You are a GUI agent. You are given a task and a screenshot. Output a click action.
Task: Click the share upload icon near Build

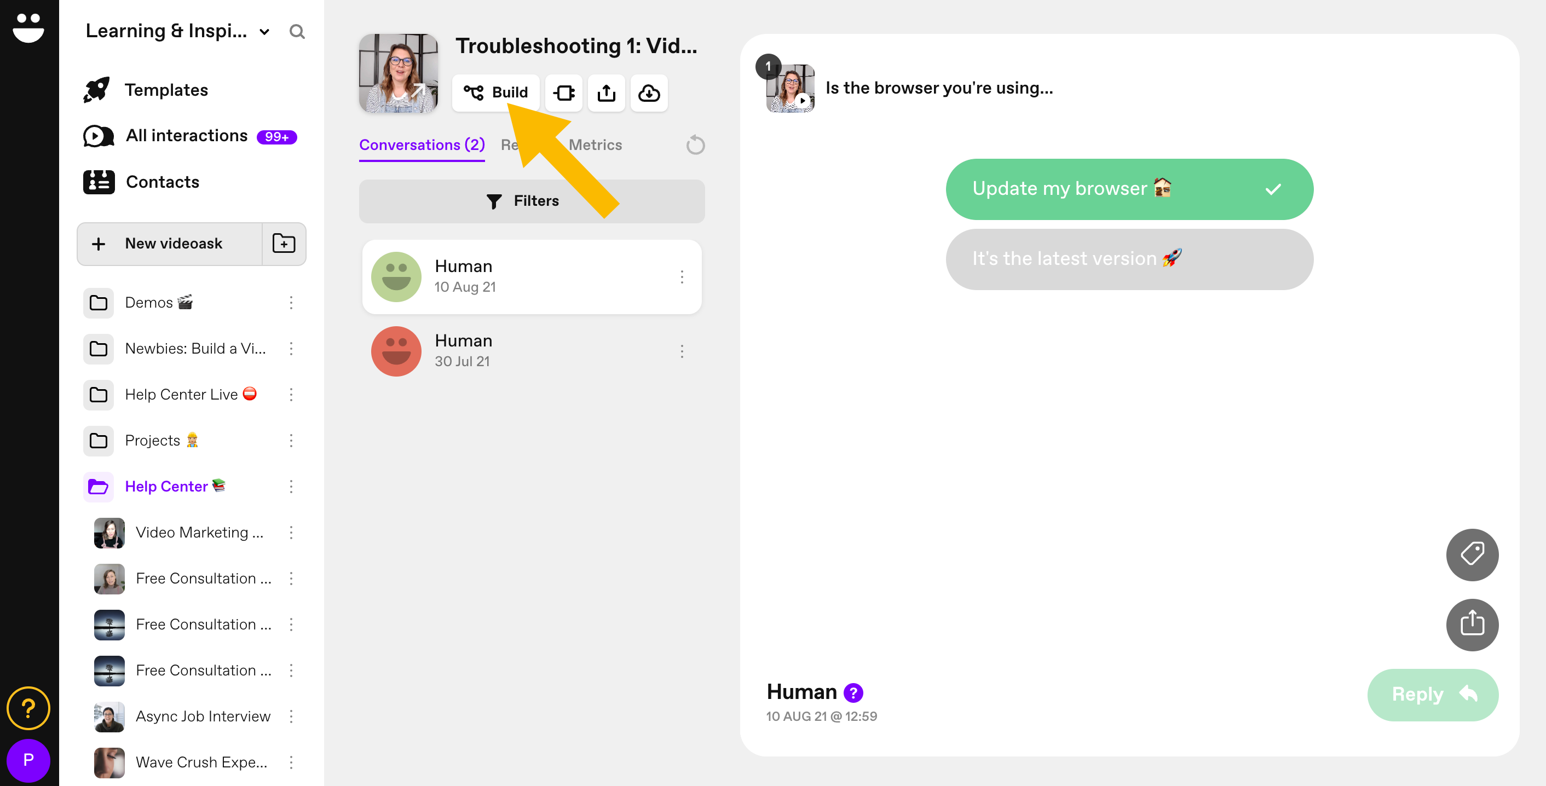coord(606,93)
